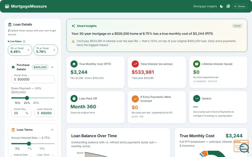252x157 pixels.
Task: Click the Total paid: $933,981 text
Action: click(x=143, y=78)
